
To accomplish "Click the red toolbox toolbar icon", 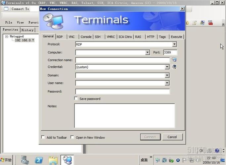I will point(210,23).
